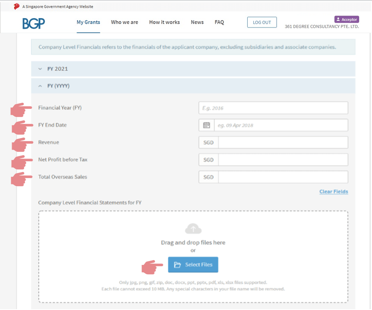
Task: Focus the Financial Year input field
Action: (273, 108)
